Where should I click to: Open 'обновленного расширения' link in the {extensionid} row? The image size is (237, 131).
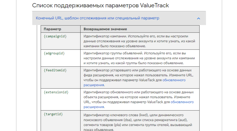coord(182,102)
